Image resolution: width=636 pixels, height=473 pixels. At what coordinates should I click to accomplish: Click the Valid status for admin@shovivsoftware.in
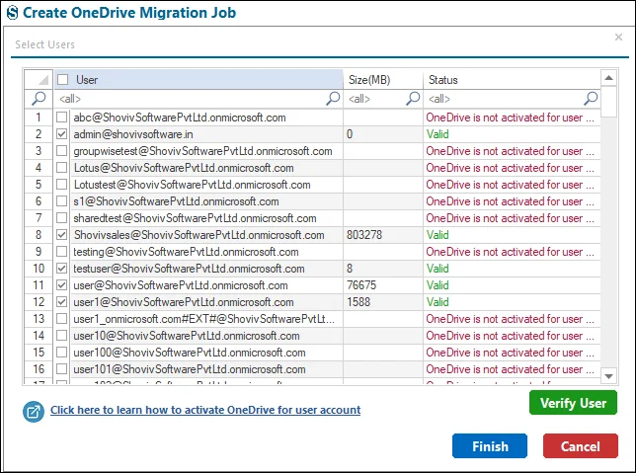click(437, 134)
